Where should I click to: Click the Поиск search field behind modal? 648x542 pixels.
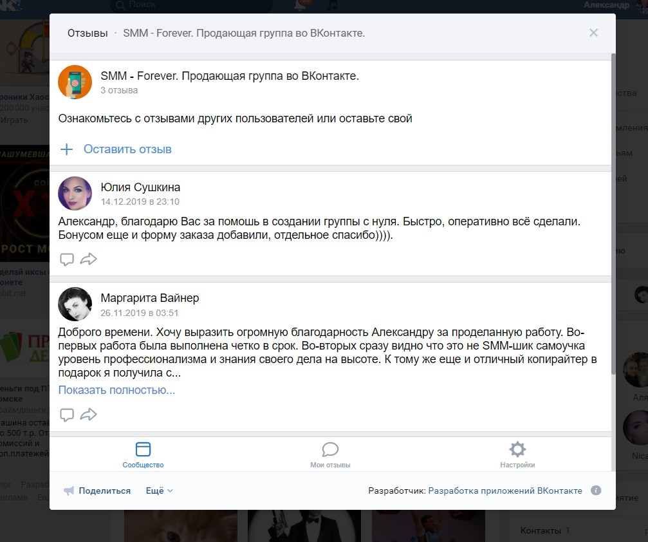pyautogui.click(x=190, y=5)
